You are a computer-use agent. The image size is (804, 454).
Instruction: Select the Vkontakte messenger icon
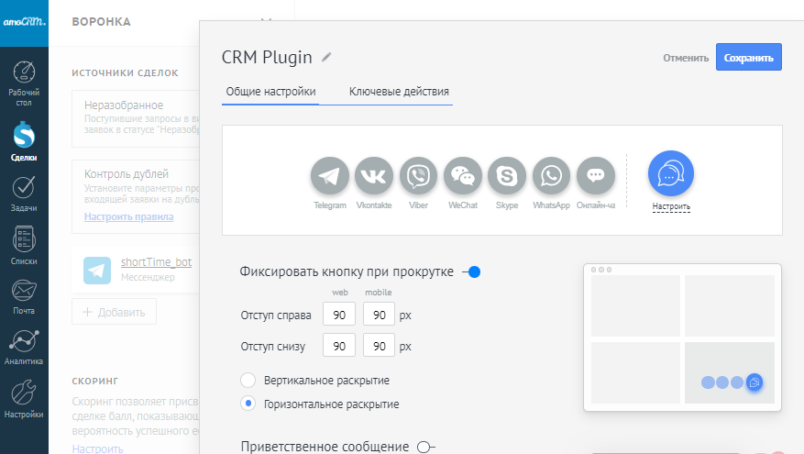click(374, 176)
